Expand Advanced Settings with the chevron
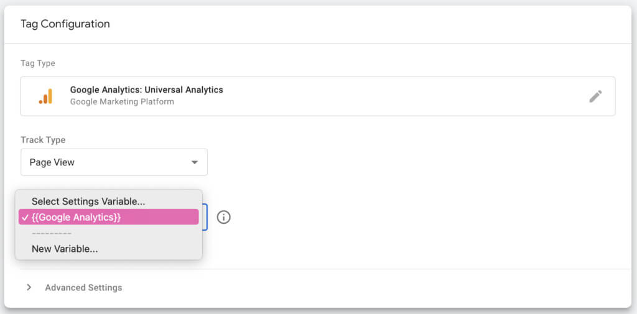Image resolution: width=637 pixels, height=314 pixels. point(29,287)
